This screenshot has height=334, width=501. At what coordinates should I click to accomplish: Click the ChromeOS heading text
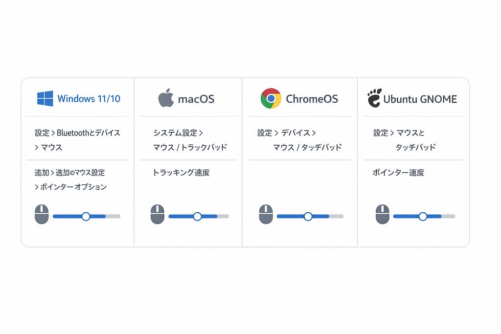pos(312,99)
